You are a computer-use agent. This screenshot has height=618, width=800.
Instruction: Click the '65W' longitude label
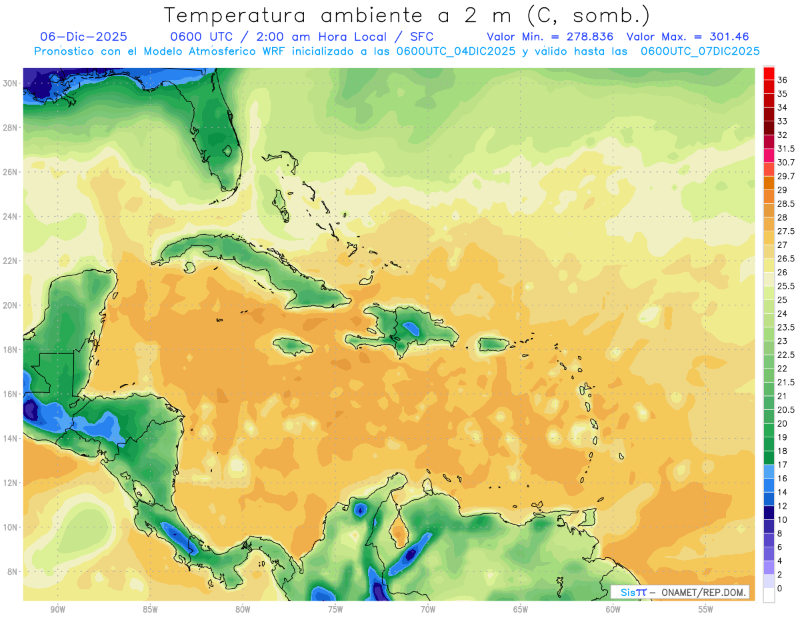[x=521, y=610]
